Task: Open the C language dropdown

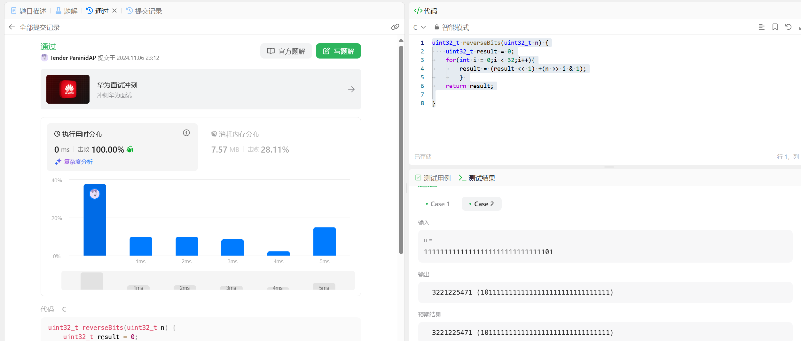Action: pyautogui.click(x=419, y=28)
